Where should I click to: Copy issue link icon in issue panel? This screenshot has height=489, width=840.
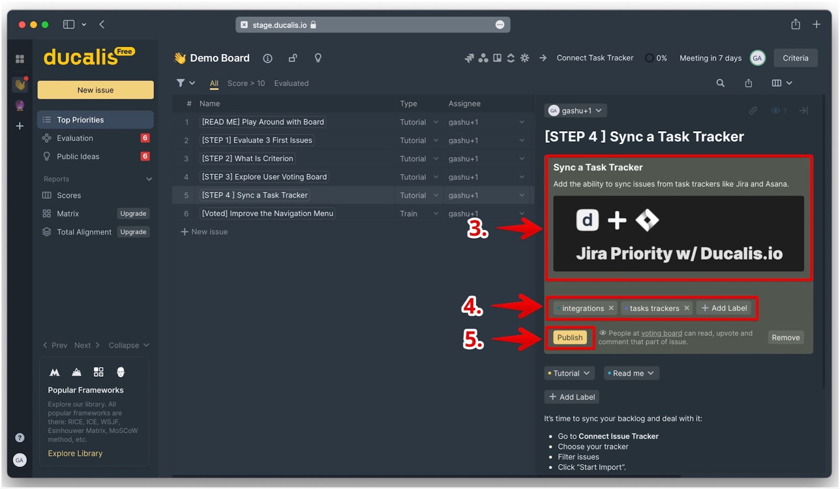[753, 111]
